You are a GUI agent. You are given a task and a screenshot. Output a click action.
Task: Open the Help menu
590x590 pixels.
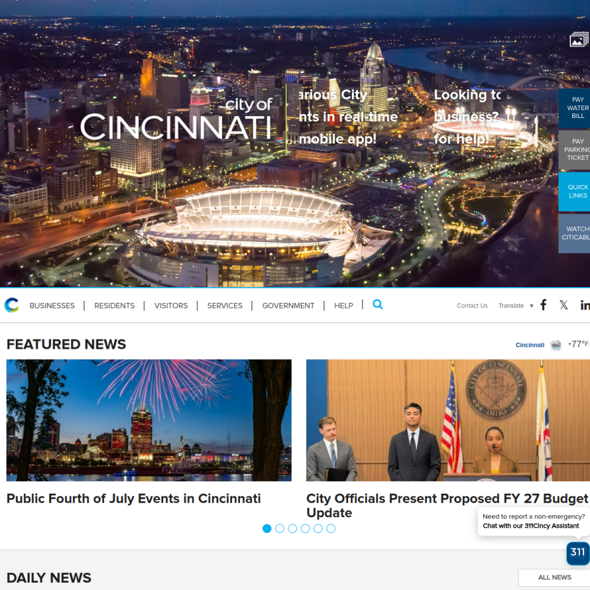(344, 305)
